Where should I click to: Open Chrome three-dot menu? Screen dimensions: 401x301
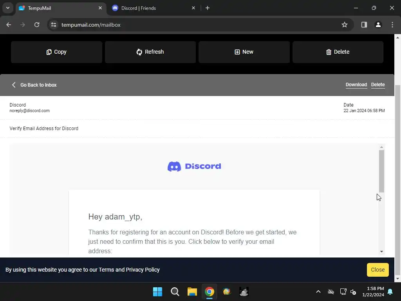pyautogui.click(x=392, y=25)
